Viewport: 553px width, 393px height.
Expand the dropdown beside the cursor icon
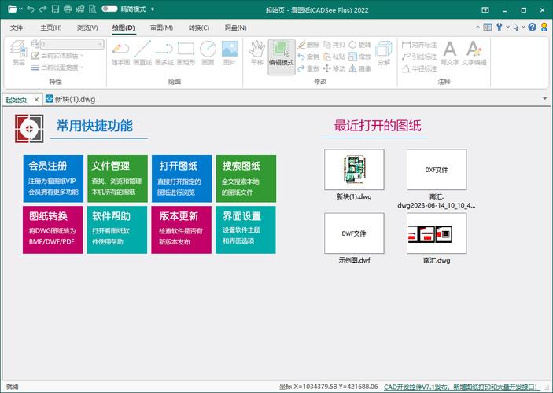523,27
